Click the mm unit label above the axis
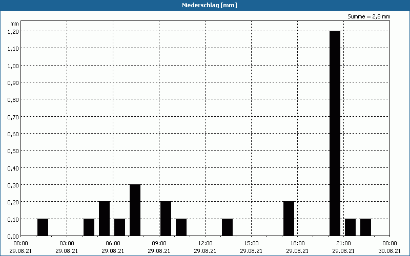 pos(15,24)
